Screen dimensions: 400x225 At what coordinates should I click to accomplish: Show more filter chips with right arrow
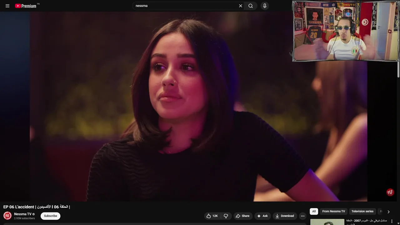(388, 212)
